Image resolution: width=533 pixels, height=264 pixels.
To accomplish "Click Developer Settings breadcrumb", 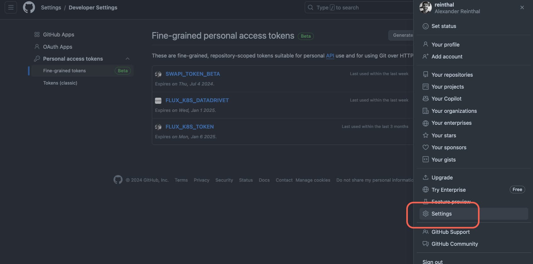I will tap(93, 8).
